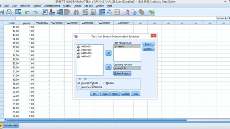Click the Paste button

[105, 94]
